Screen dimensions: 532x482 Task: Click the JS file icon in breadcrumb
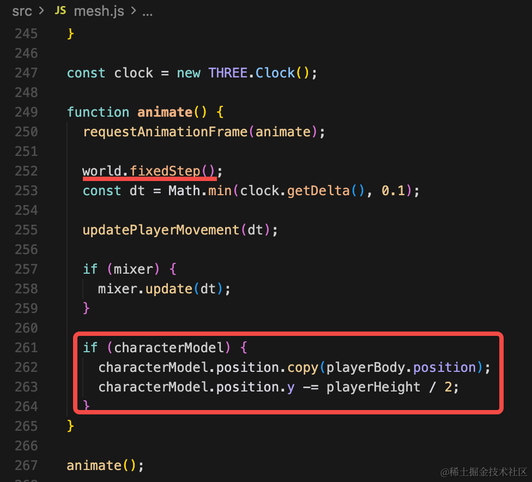tap(61, 11)
